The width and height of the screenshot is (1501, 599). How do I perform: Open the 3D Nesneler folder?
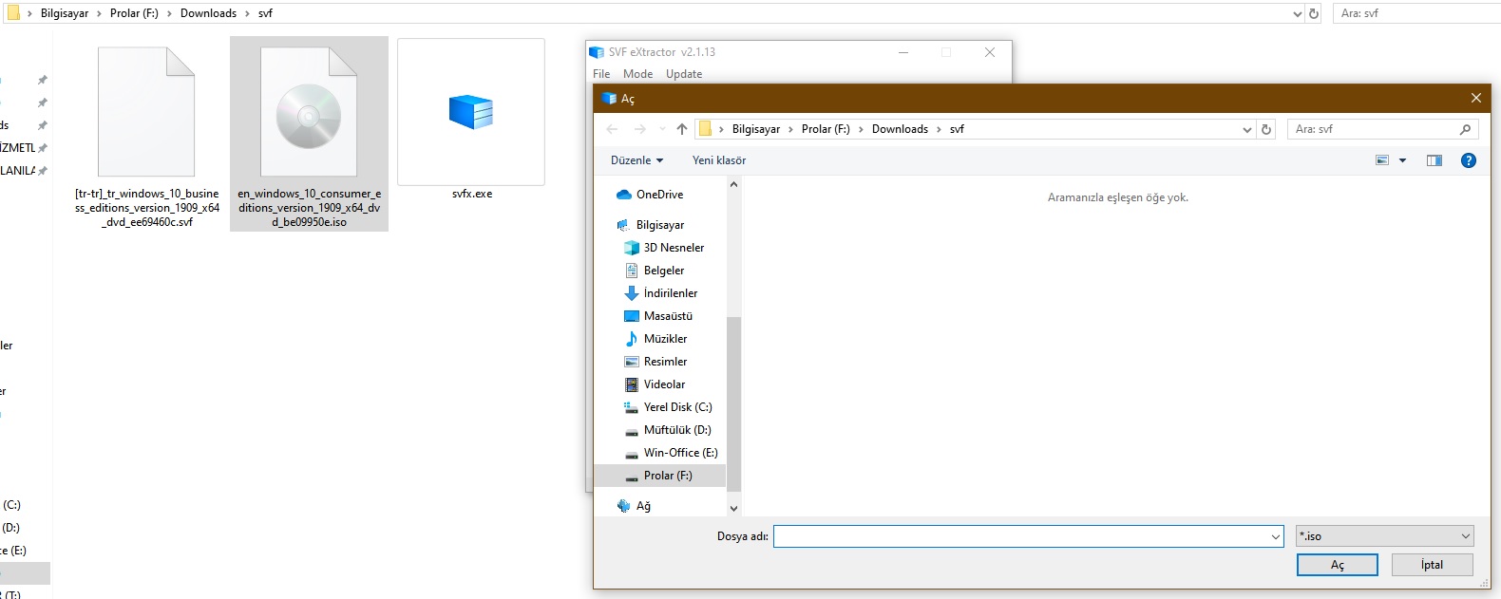(x=674, y=248)
